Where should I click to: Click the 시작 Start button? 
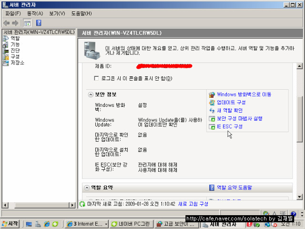(10, 224)
